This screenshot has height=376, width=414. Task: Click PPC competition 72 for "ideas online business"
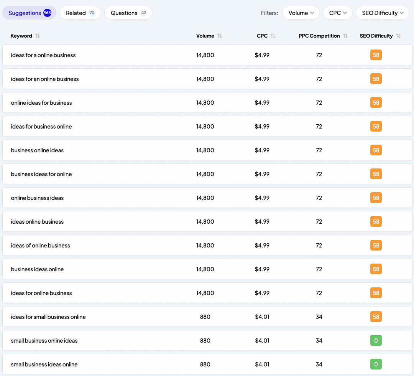coord(319,221)
